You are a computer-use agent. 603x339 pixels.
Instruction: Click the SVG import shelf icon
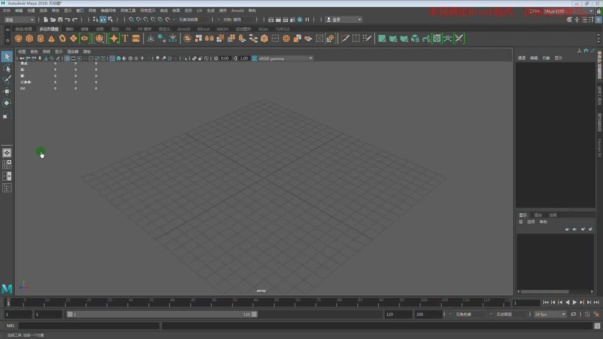136,39
